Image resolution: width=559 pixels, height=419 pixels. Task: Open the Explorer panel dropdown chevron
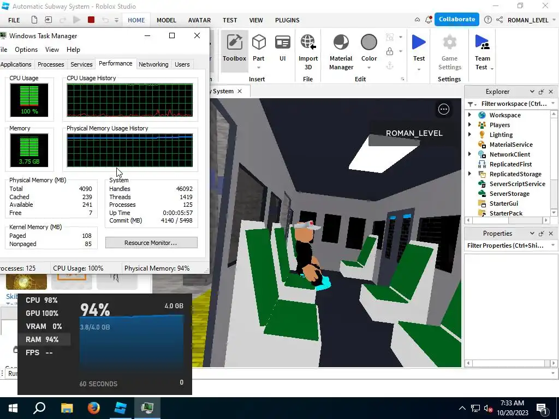coord(532,92)
